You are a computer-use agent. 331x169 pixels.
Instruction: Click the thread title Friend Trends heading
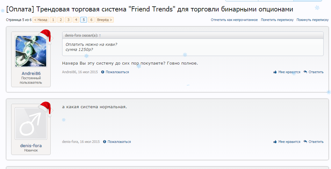[x=149, y=9]
